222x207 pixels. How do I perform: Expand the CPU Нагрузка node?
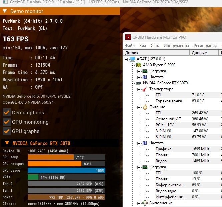point(139,72)
